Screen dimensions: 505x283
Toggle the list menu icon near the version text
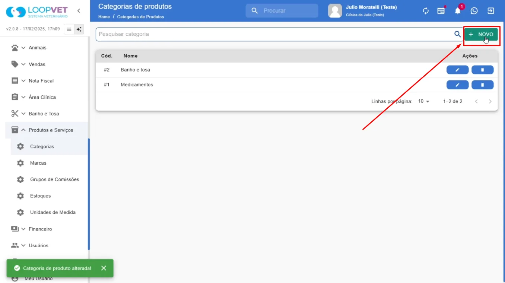pyautogui.click(x=69, y=29)
